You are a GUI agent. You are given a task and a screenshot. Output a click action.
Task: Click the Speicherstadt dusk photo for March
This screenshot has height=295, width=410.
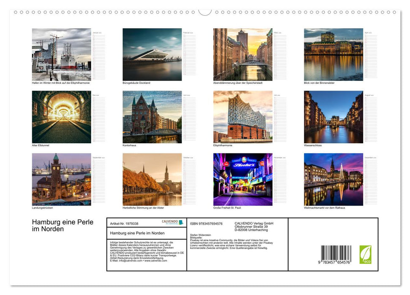pyautogui.click(x=243, y=54)
